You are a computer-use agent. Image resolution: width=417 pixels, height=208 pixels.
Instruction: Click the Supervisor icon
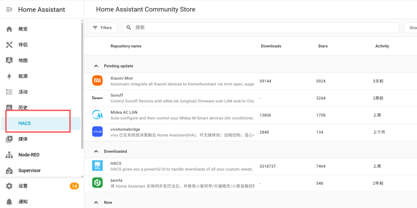coord(9,170)
